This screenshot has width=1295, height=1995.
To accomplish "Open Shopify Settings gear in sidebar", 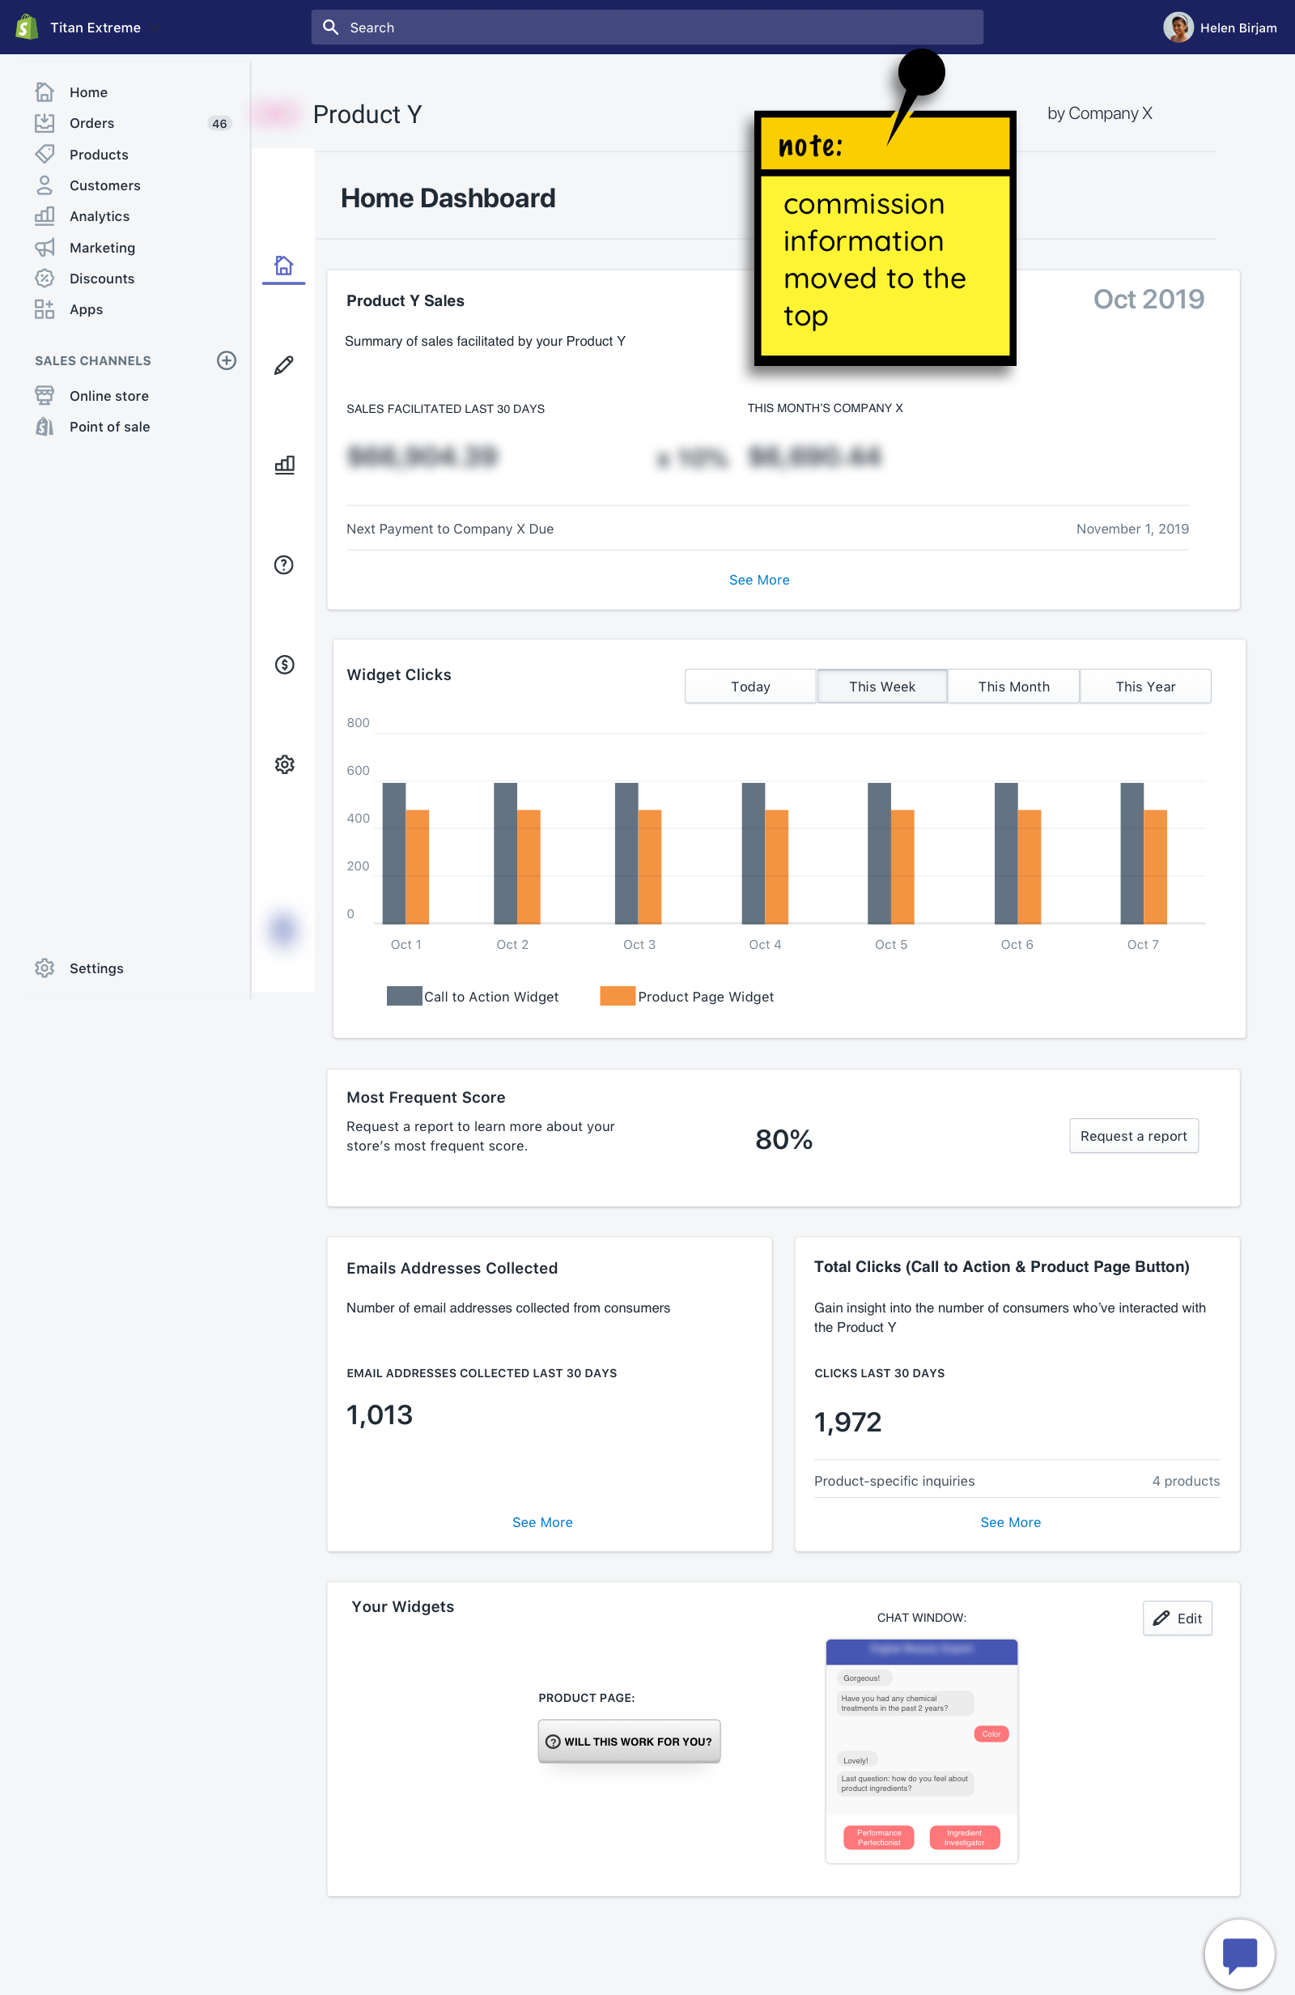I will click(x=45, y=968).
